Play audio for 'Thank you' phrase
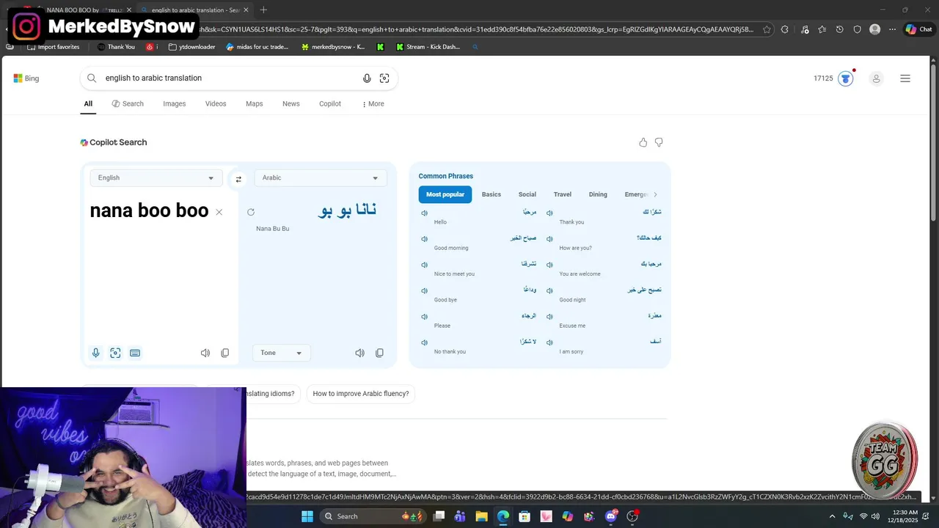 pos(549,213)
